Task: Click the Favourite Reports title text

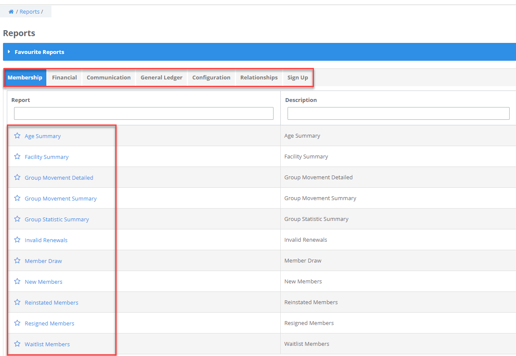Action: point(40,52)
